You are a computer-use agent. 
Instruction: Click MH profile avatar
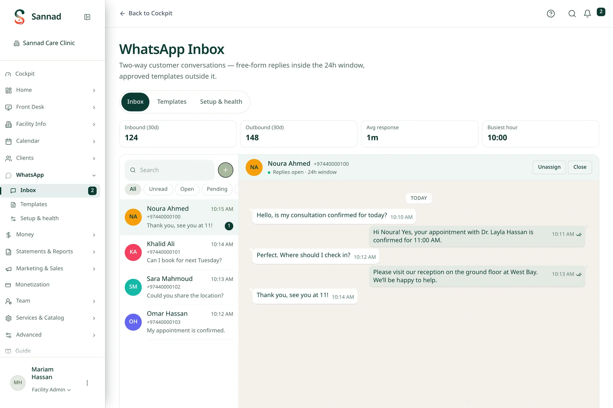pos(18,382)
